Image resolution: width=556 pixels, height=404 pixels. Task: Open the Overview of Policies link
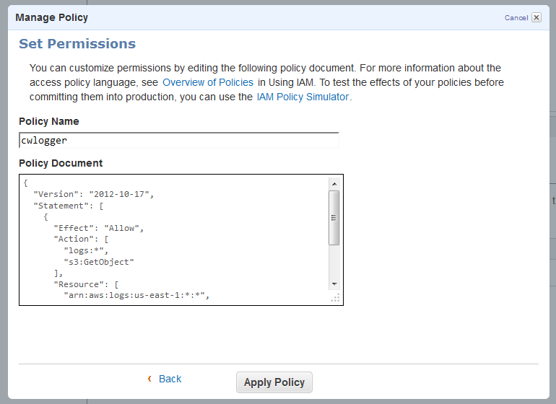(208, 82)
